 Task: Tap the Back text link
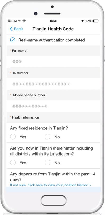(x=18, y=29)
